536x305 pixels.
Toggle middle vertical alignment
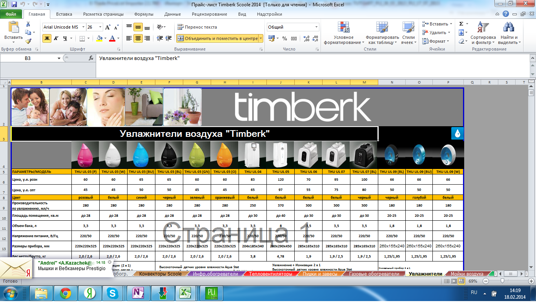pyautogui.click(x=138, y=27)
